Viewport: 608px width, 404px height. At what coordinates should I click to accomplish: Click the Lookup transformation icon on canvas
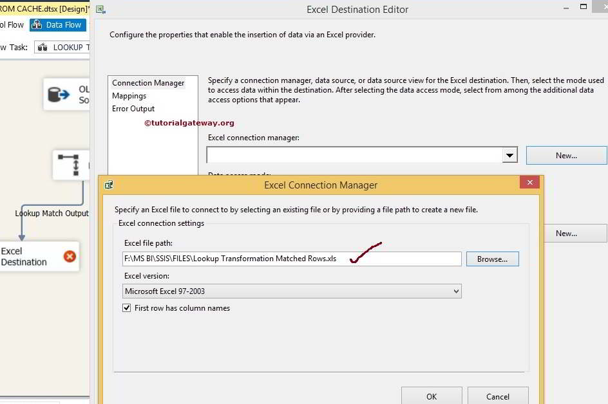point(68,165)
